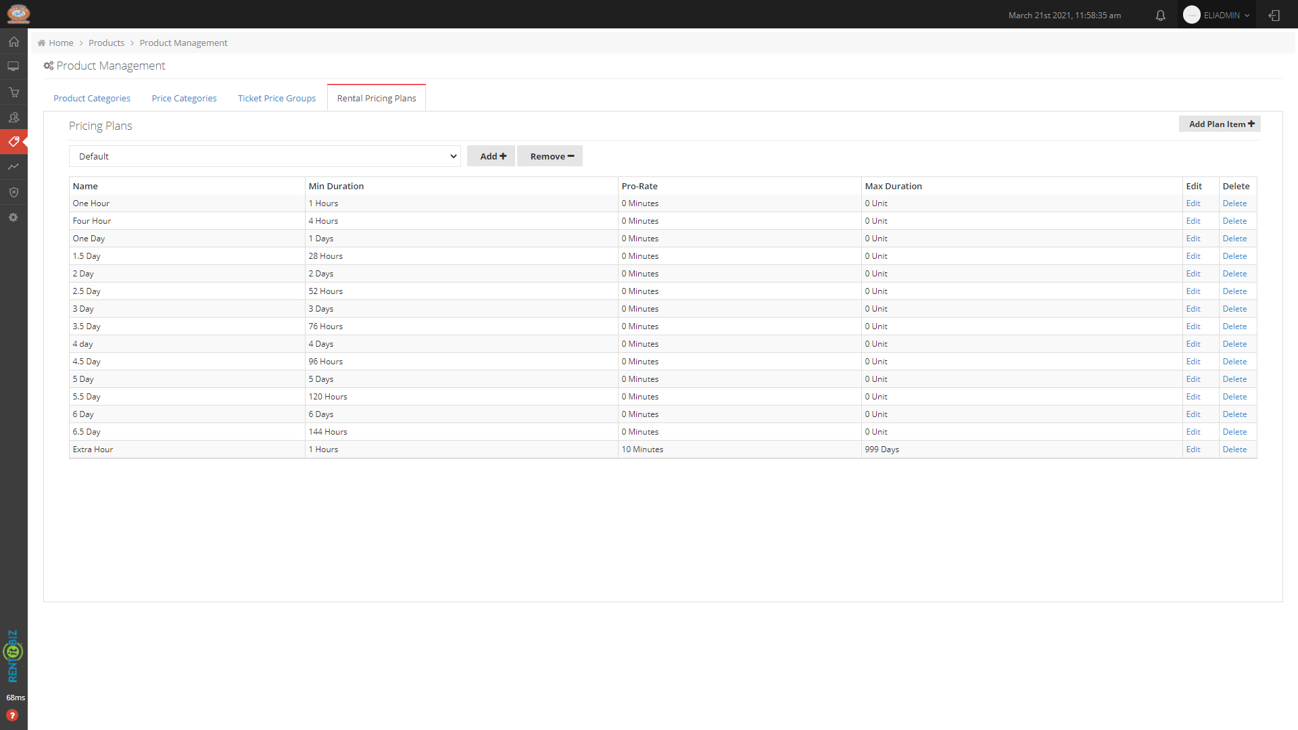Expand the Default pricing plan dropdown
Screen dimensions: 1298x730
pos(264,156)
